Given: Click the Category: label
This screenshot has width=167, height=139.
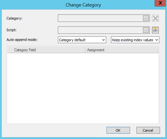Looking at the screenshot, I should [14, 18].
